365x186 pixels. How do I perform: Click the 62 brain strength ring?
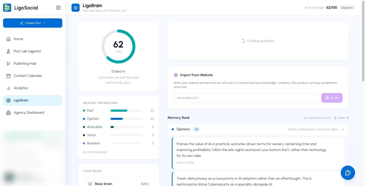118,46
